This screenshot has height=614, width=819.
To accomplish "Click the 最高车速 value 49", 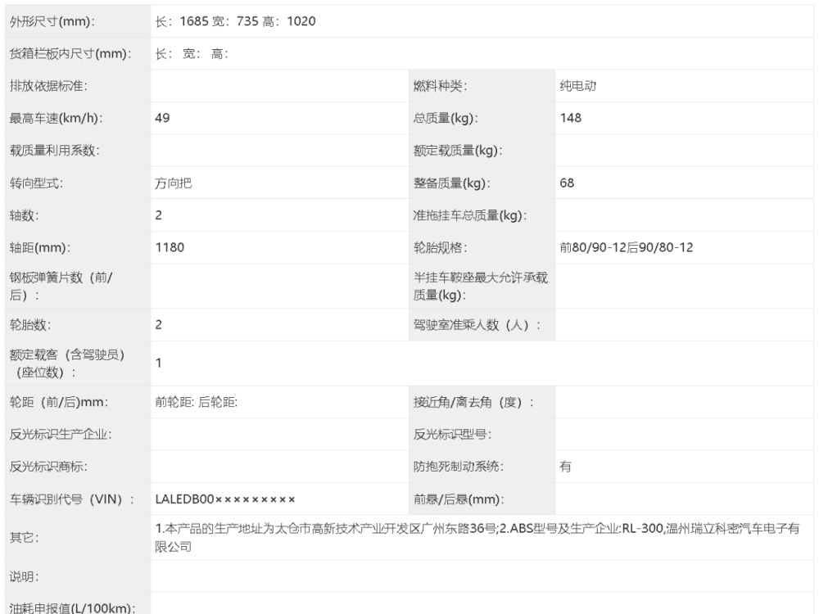I will point(162,118).
